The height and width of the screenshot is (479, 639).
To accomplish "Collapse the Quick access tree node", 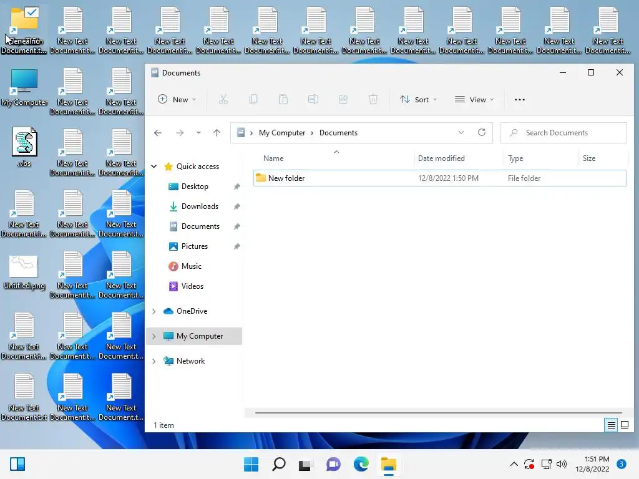I will (154, 166).
